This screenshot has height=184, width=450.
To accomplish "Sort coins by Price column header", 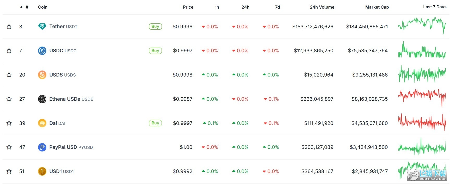I will pyautogui.click(x=188, y=7).
